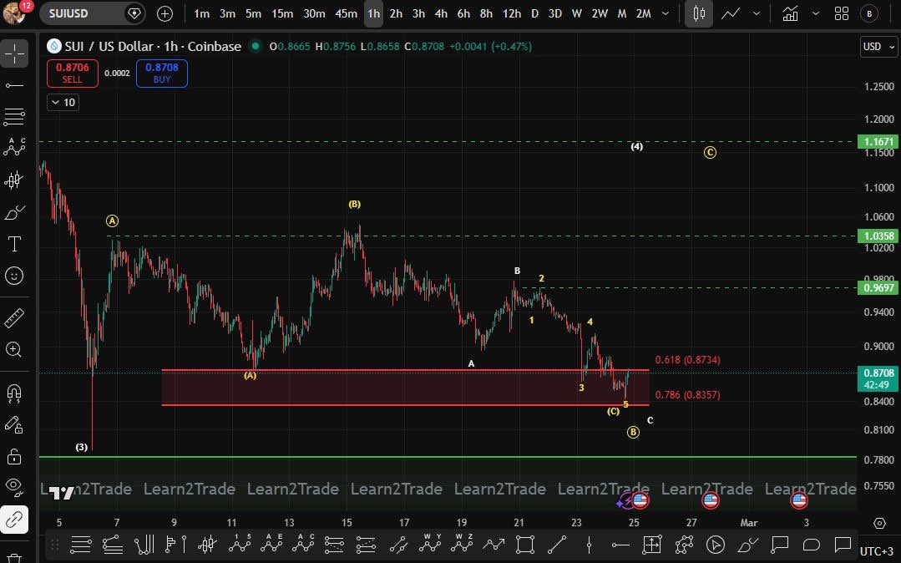Switch to the 1m timeframe
Image resolution: width=901 pixels, height=563 pixels.
tap(202, 14)
